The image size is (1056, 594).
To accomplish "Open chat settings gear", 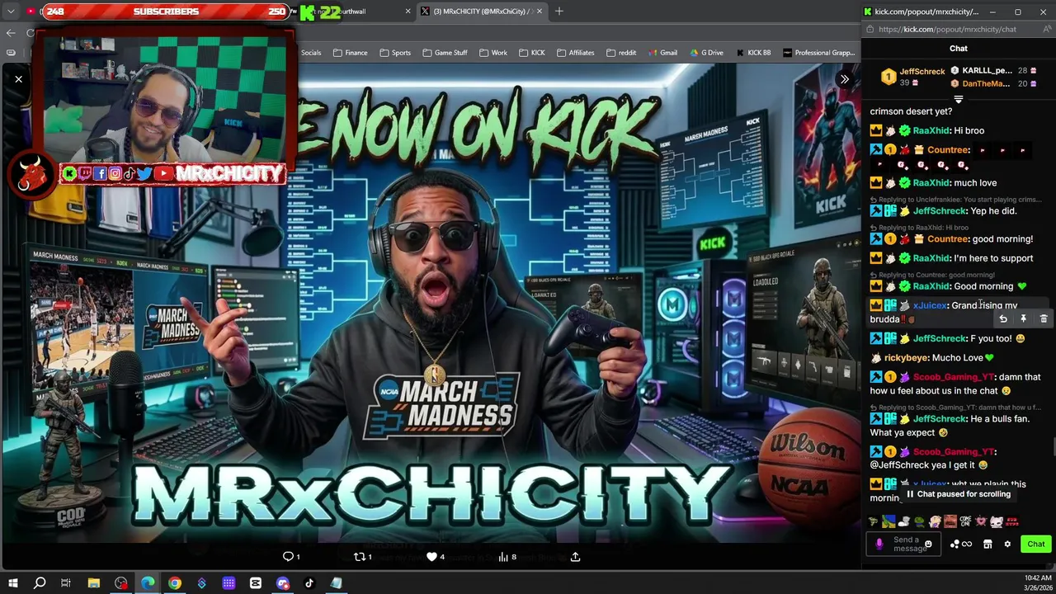I will point(1007,544).
